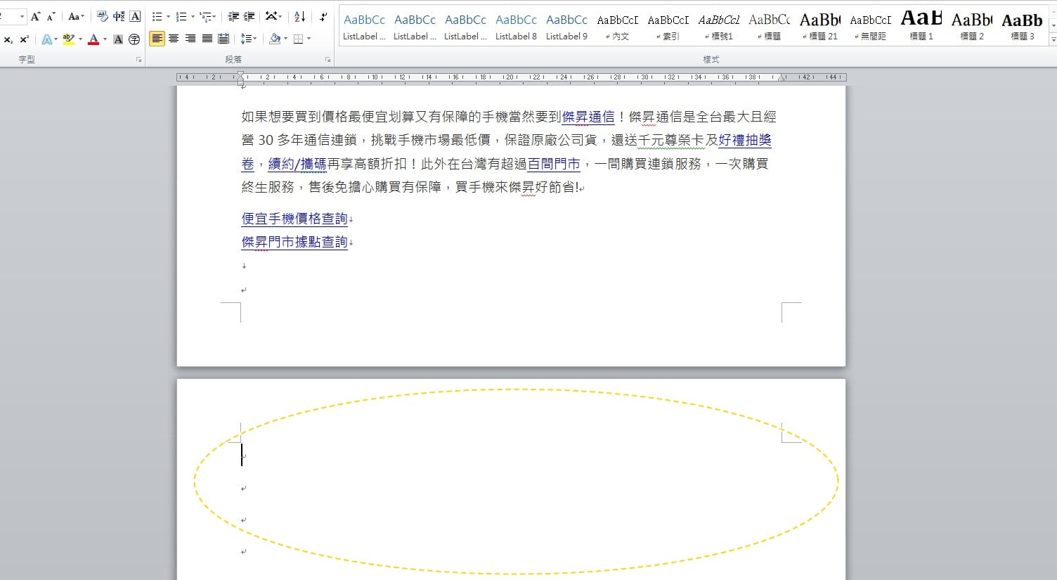Image resolution: width=1057 pixels, height=580 pixels.
Task: Clear all formatting with the eraser icon
Action: 103,17
